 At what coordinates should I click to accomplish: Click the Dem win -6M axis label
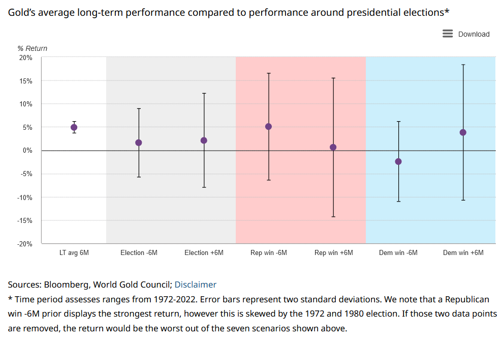coord(398,253)
